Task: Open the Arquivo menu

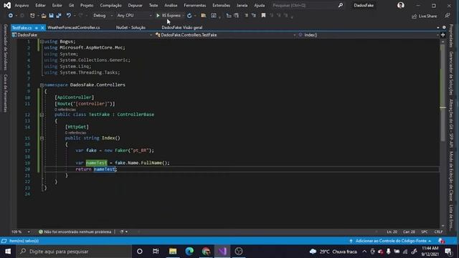Action: click(22, 5)
